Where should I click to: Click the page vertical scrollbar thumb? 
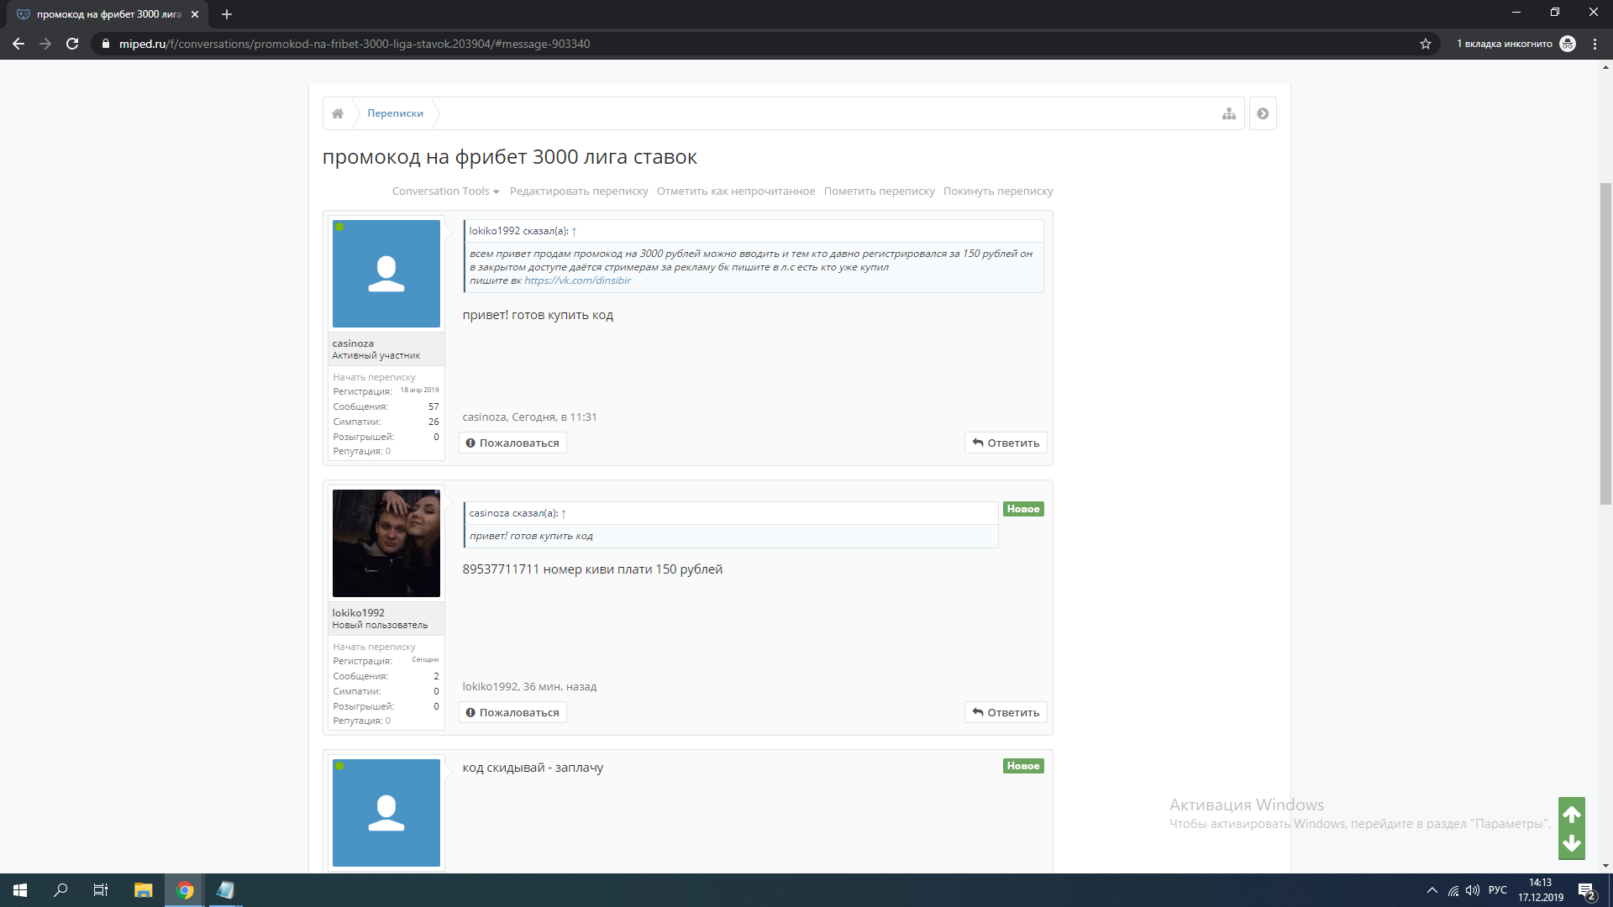pos(1606,343)
